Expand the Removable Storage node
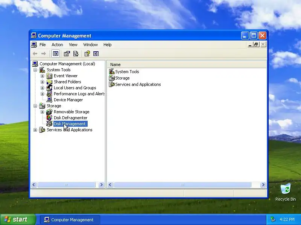 (x=42, y=112)
